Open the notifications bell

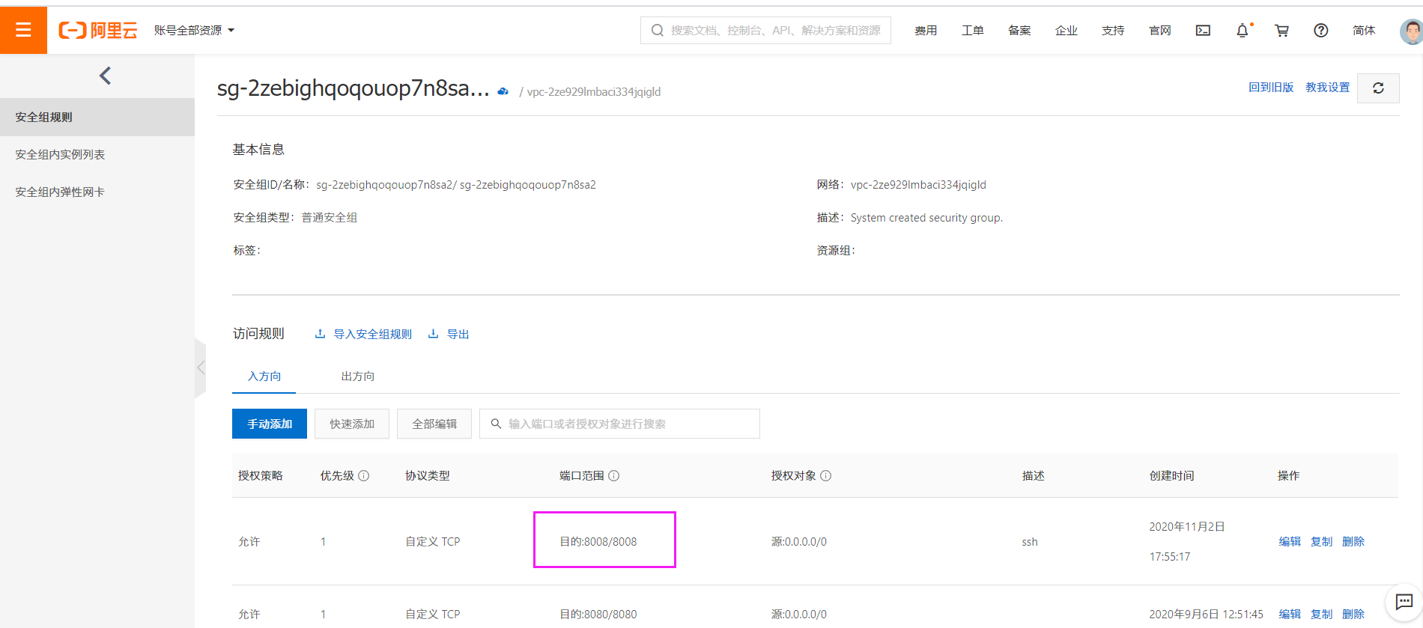[1243, 31]
